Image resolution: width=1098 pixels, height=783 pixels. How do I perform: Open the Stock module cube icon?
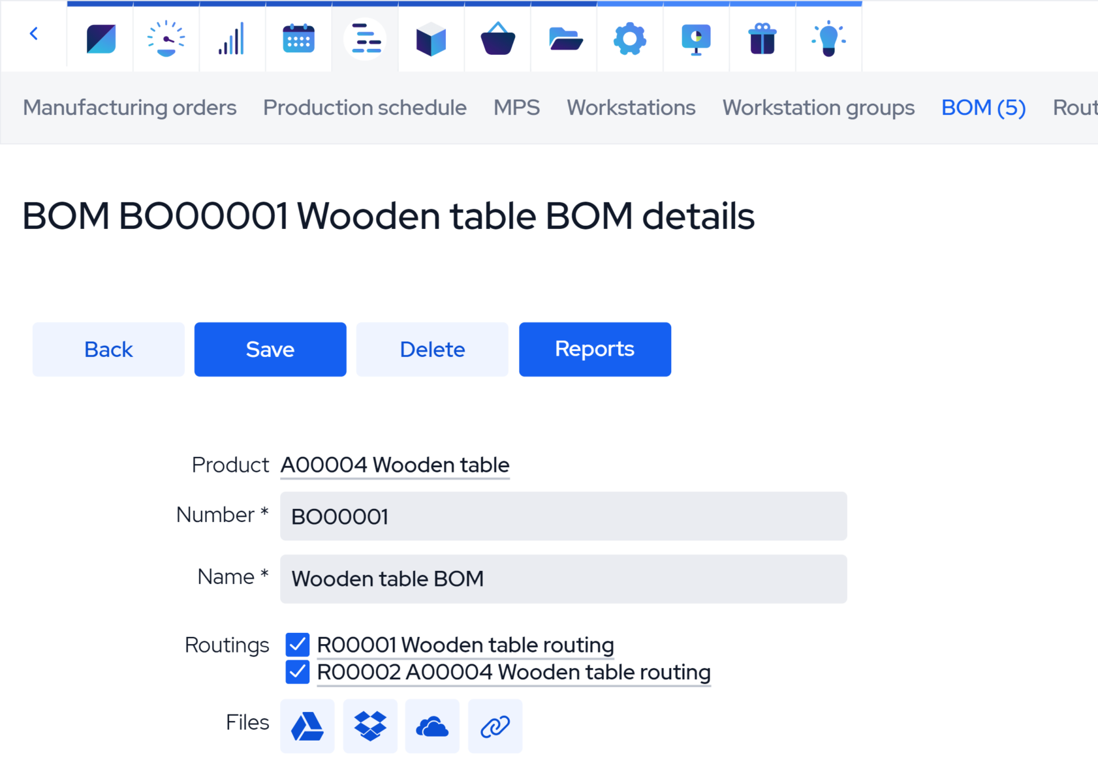coord(431,38)
